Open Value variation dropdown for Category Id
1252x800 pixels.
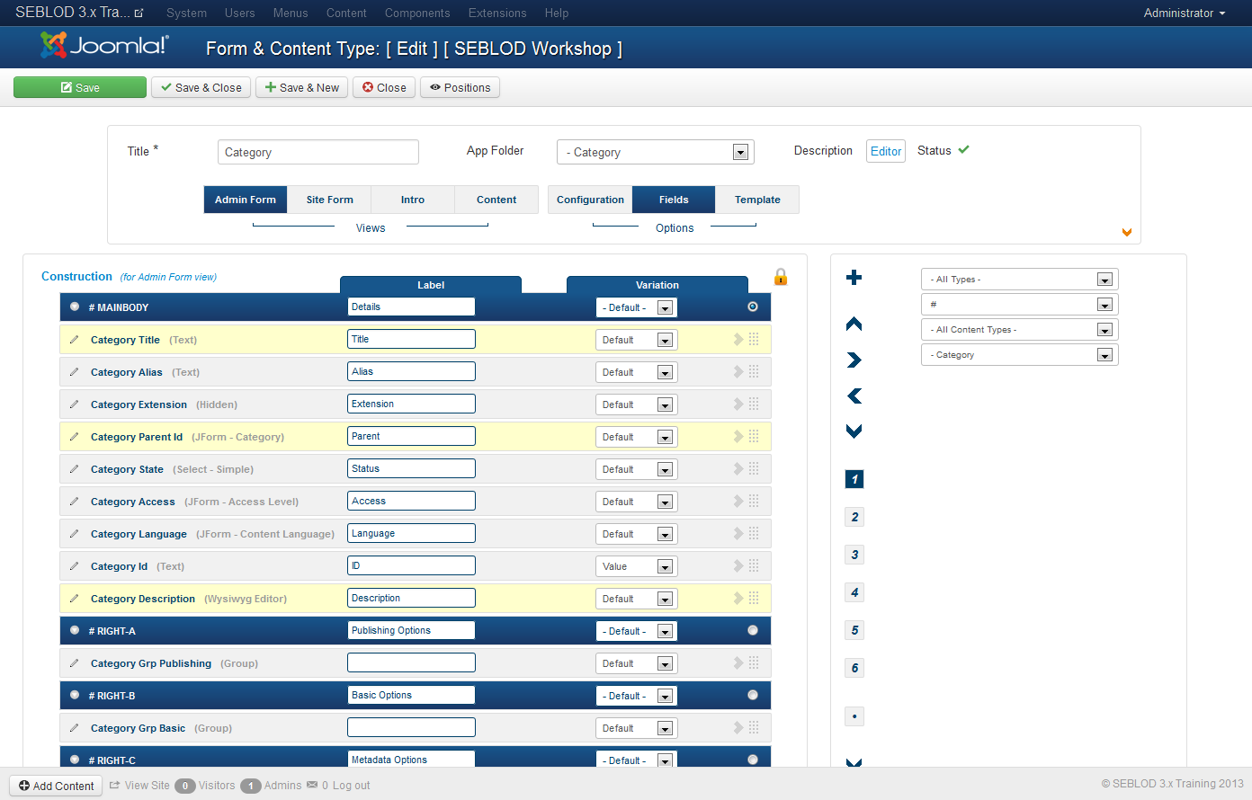click(x=636, y=566)
